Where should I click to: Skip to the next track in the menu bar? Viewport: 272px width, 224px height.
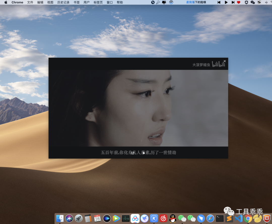point(233,2)
